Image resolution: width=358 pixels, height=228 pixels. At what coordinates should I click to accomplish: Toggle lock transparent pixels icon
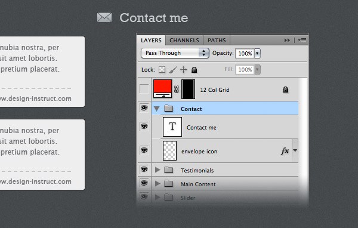coord(162,70)
